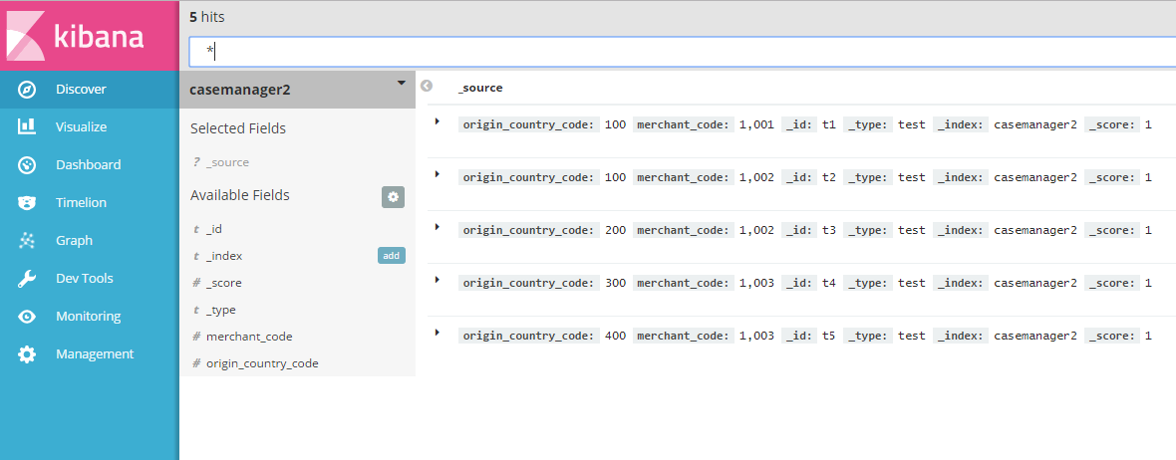The width and height of the screenshot is (1176, 460).
Task: Go to the Dev Tools section
Action: (x=85, y=278)
